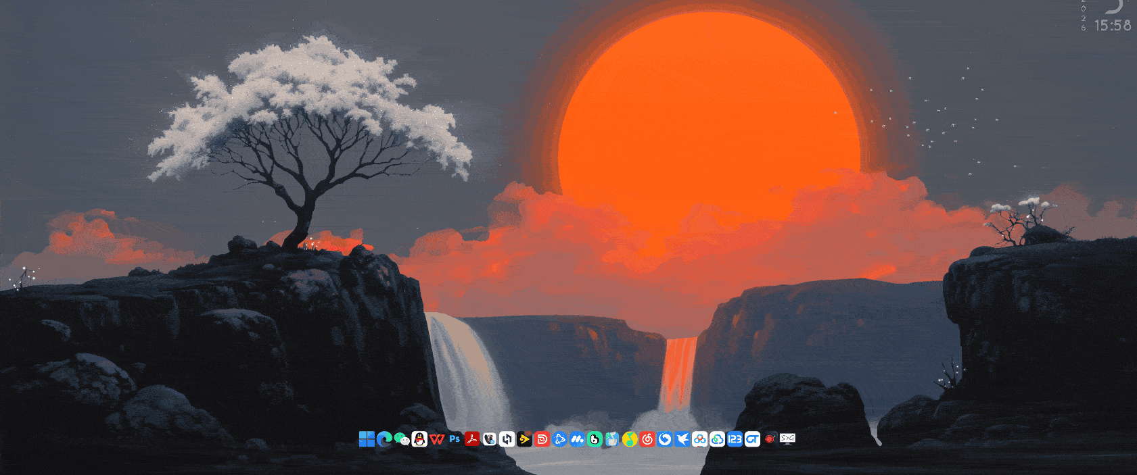The height and width of the screenshot is (475, 1137).
Task: Open the blue swirl circle app
Action: tap(665, 439)
